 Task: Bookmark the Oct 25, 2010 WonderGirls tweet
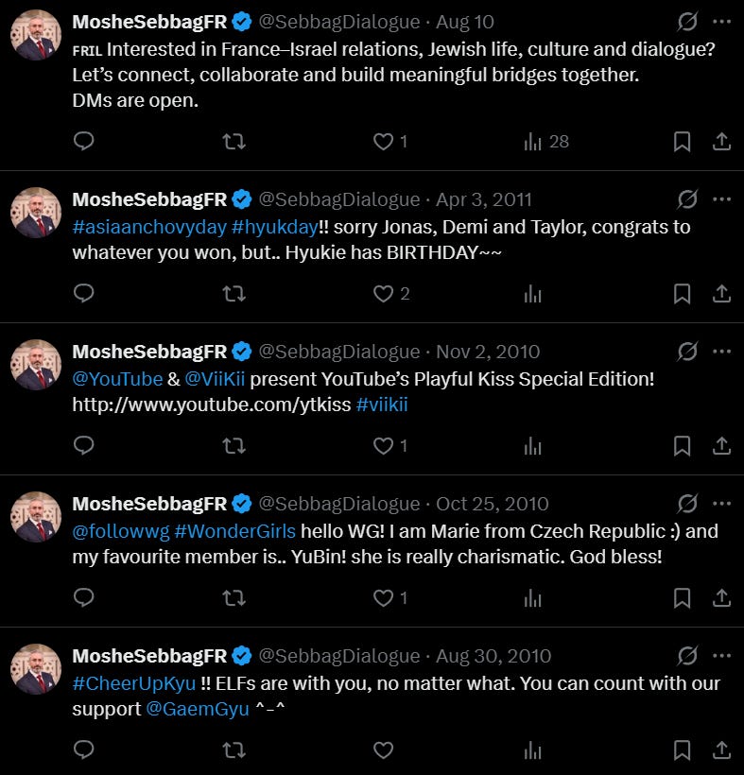(x=682, y=598)
